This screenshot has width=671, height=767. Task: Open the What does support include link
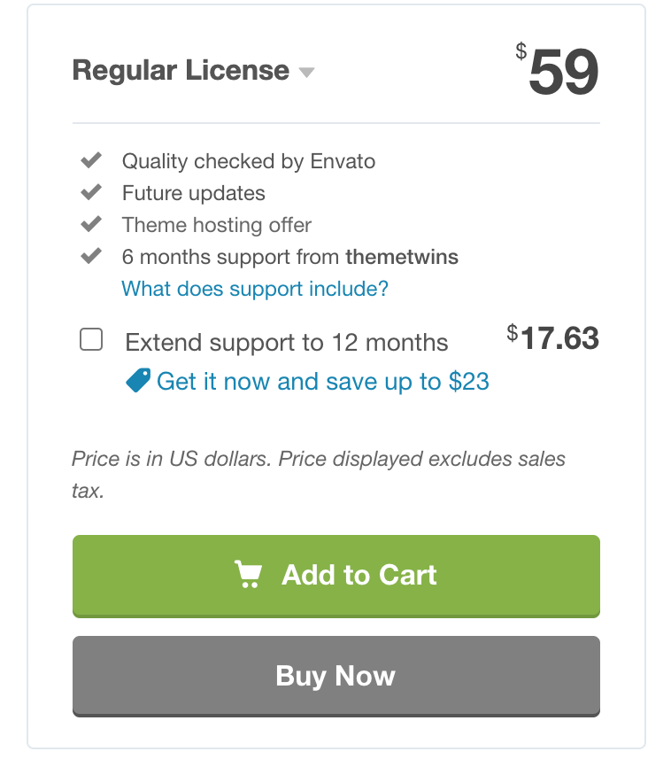click(254, 289)
